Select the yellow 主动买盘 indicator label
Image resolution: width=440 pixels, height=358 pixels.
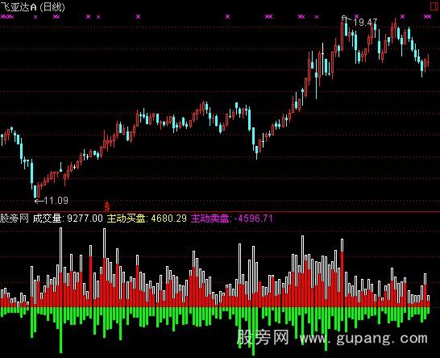[147, 219]
